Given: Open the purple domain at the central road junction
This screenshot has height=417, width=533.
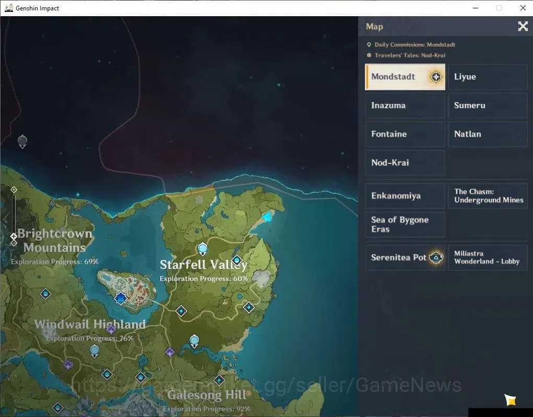Looking at the screenshot, I should tap(170, 352).
